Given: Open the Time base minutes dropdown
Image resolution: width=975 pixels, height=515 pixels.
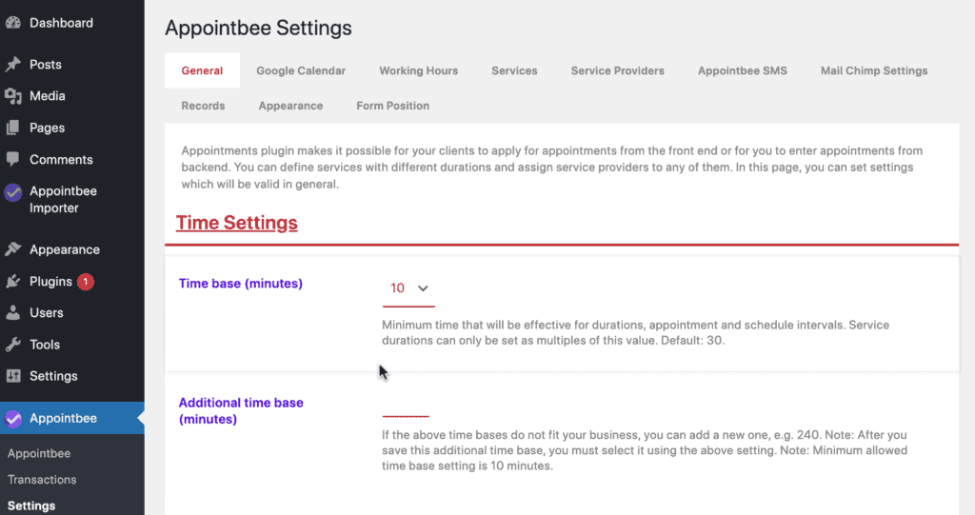Looking at the screenshot, I should click(x=408, y=288).
